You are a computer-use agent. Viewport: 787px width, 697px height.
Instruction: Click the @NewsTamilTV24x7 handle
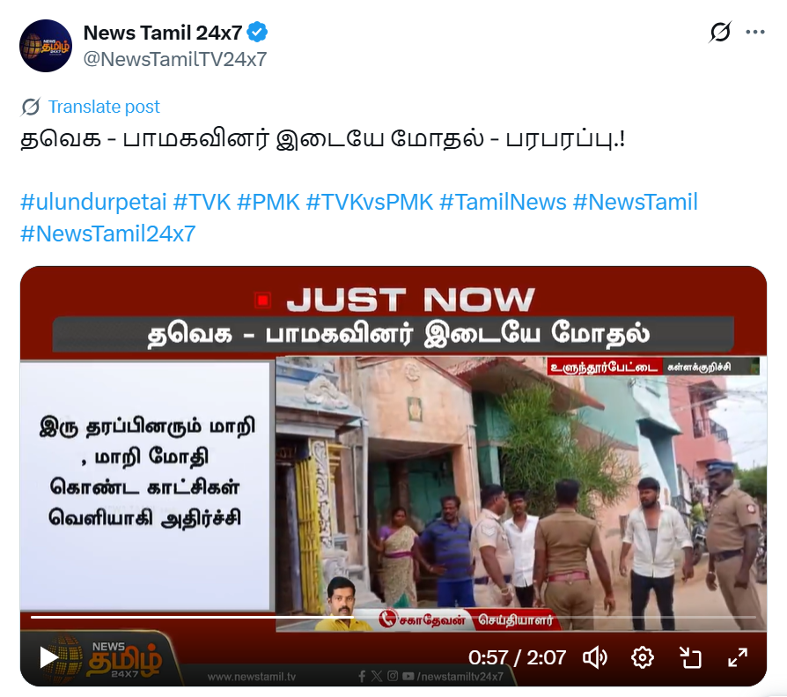coord(174,59)
